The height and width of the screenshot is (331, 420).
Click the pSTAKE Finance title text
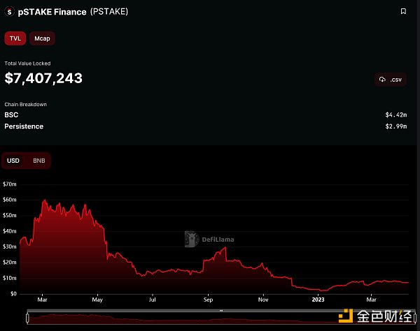(x=52, y=12)
